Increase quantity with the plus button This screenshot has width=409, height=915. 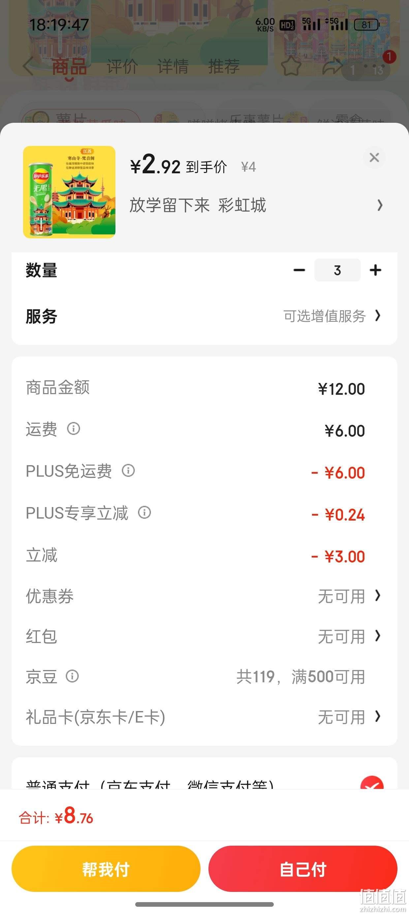[375, 270]
